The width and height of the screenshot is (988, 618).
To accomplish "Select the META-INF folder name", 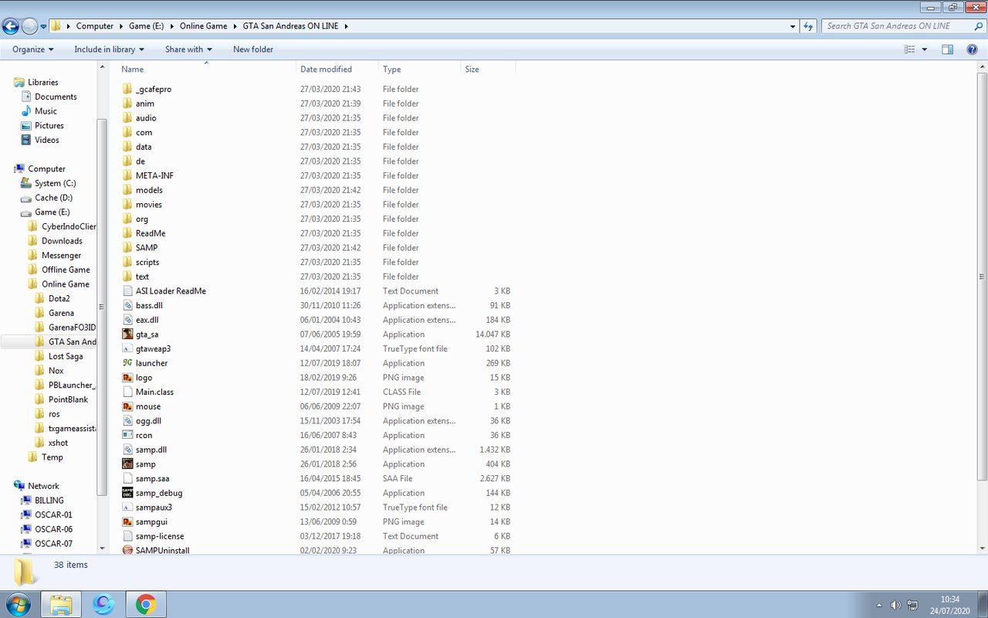I will (x=154, y=176).
